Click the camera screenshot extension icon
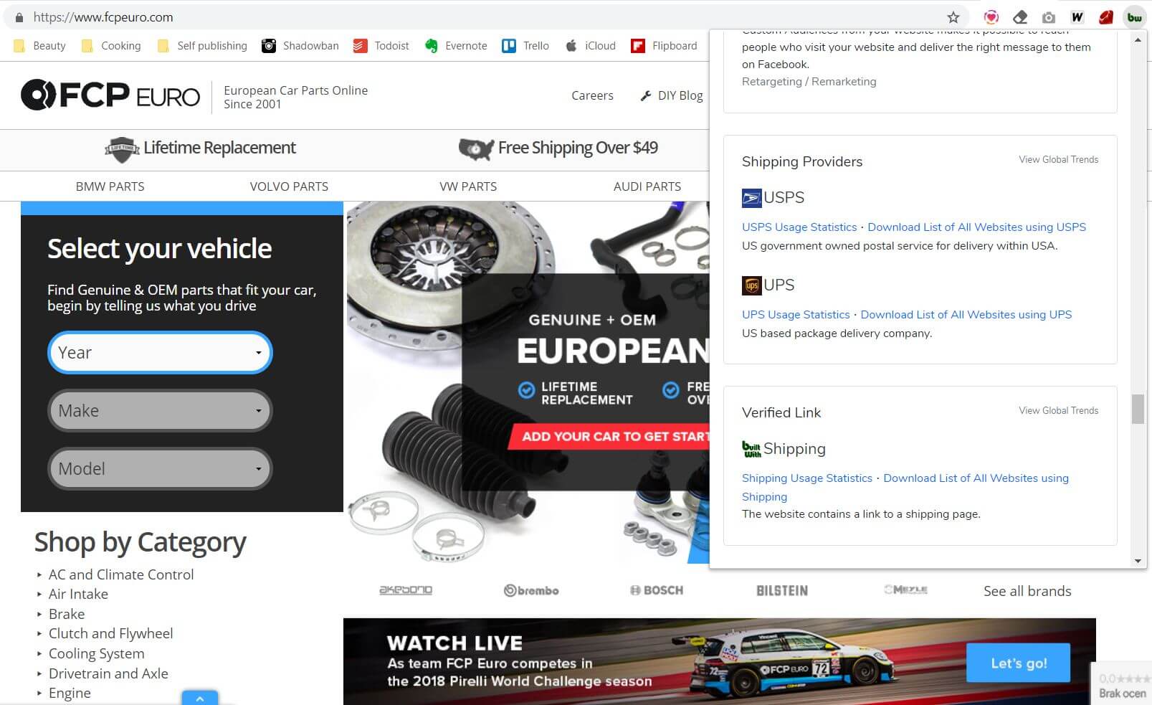 point(1049,17)
